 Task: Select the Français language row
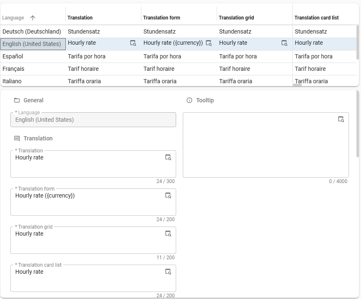[x=13, y=69]
